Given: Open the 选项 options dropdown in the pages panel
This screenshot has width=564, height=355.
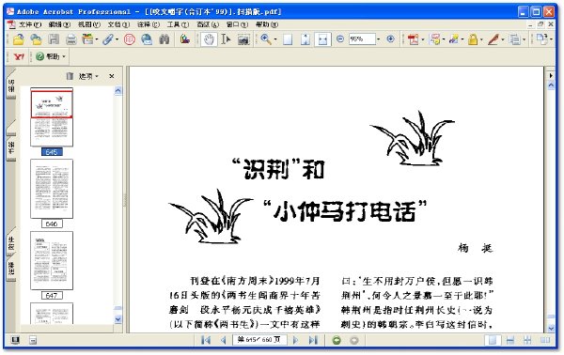Looking at the screenshot, I should click(88, 76).
